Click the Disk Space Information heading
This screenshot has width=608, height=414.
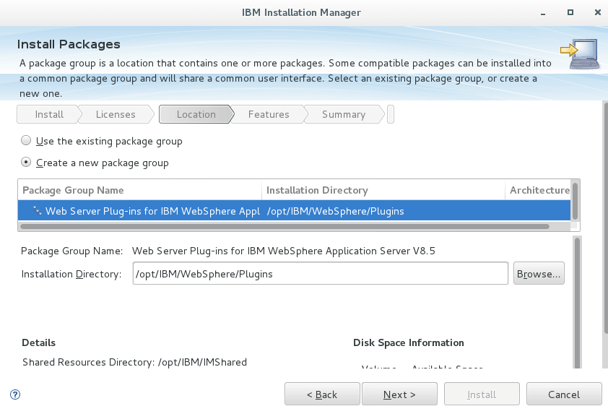408,342
